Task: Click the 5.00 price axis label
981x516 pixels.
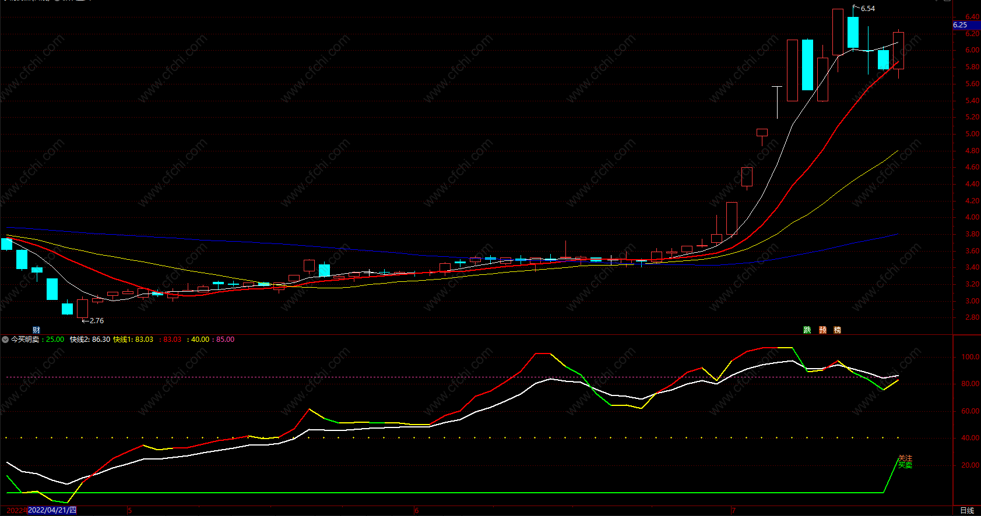Action: tap(972, 134)
